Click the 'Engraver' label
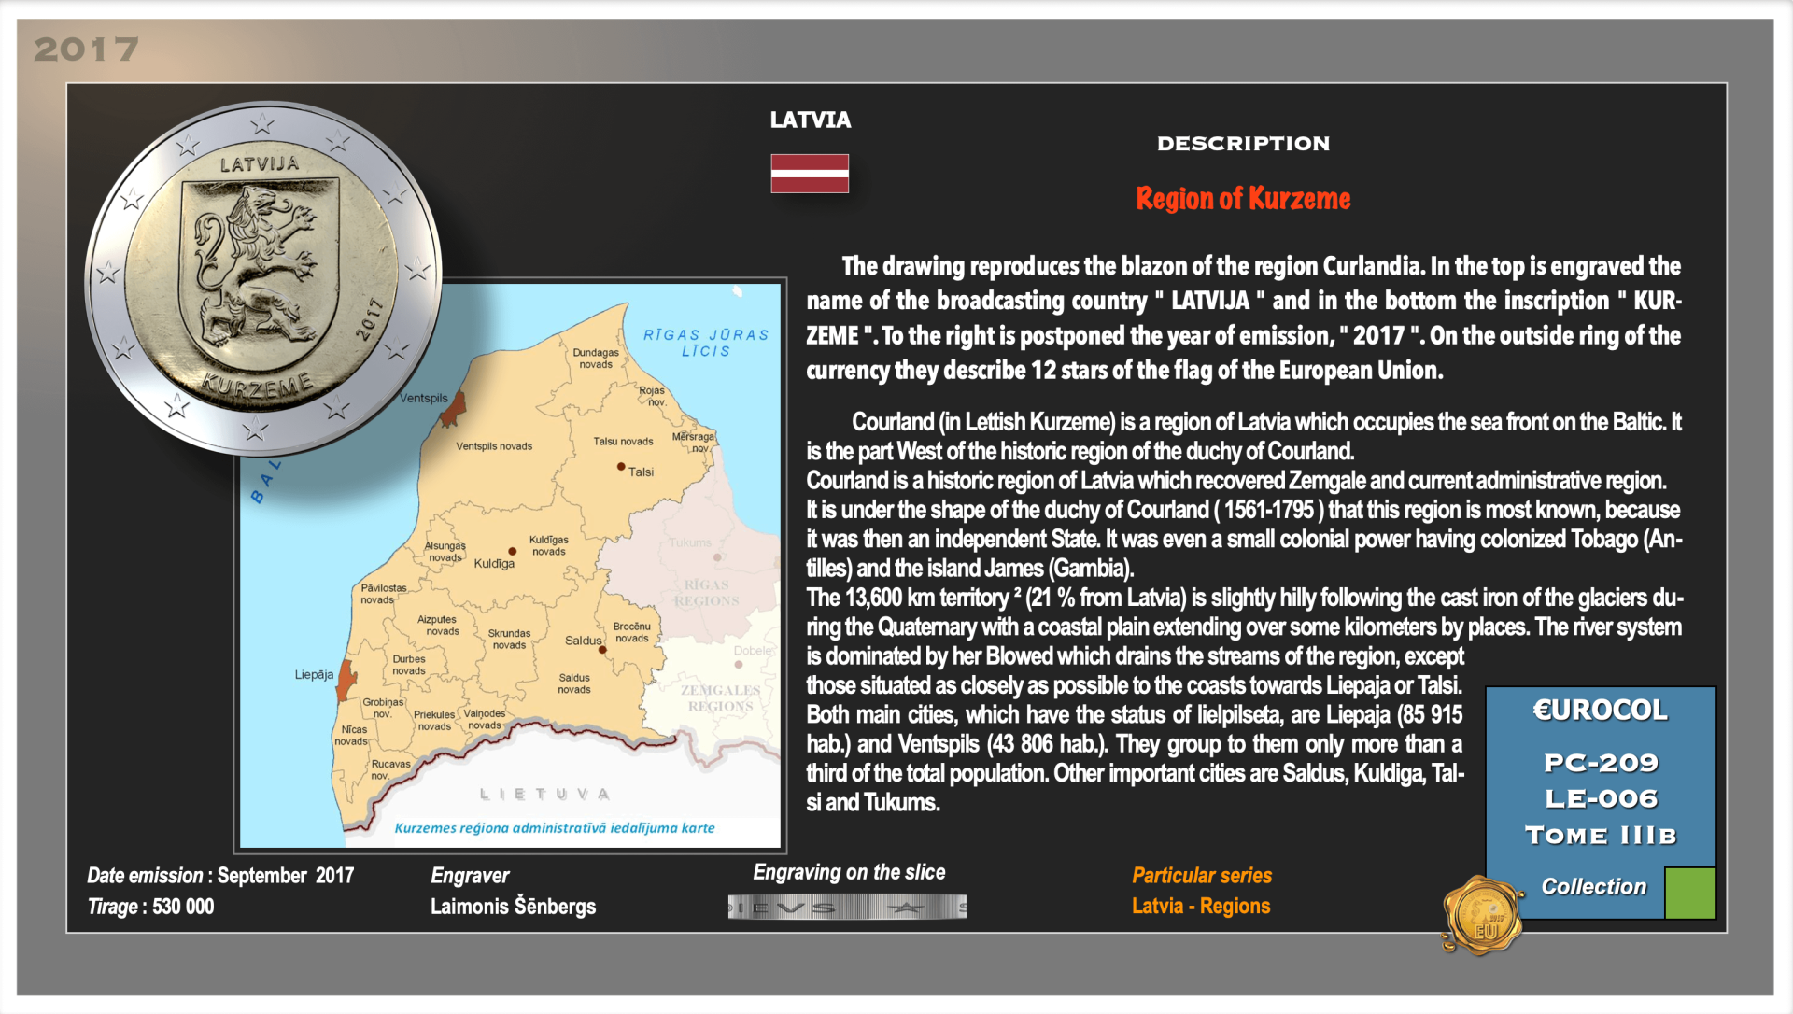 click(470, 876)
